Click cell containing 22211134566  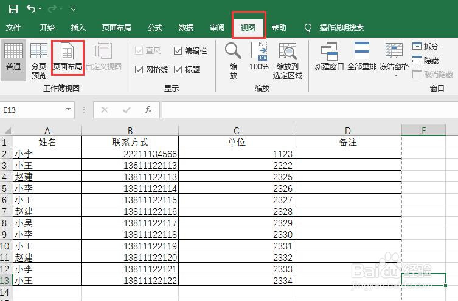(x=130, y=154)
